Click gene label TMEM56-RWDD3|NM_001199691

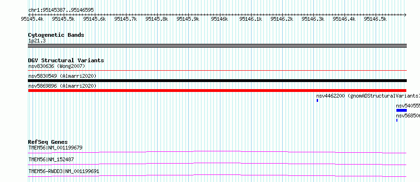pyautogui.click(x=64, y=171)
